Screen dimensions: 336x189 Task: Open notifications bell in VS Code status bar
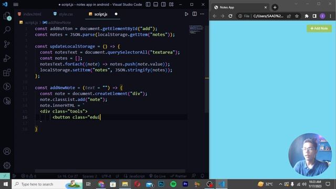coord(202,176)
